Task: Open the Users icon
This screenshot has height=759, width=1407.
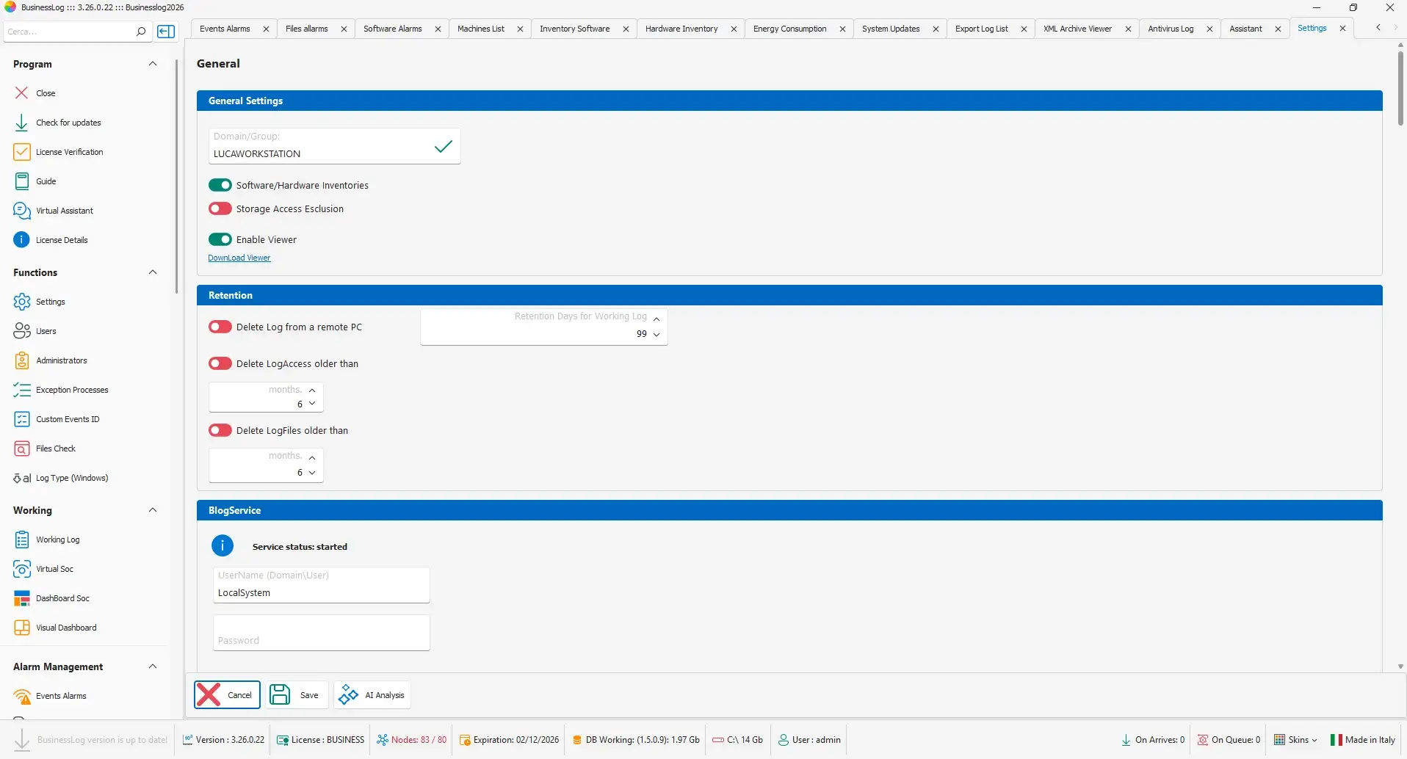Action: [x=22, y=331]
